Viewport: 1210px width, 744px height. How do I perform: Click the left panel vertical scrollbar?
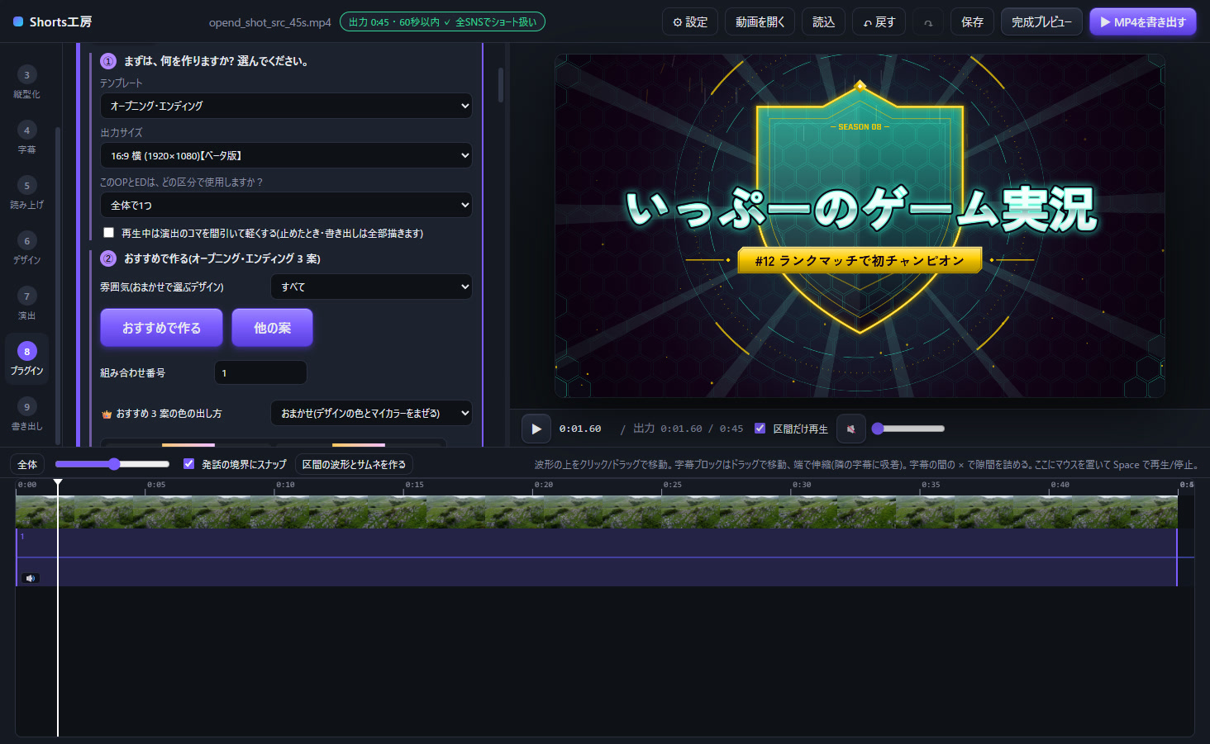(501, 85)
